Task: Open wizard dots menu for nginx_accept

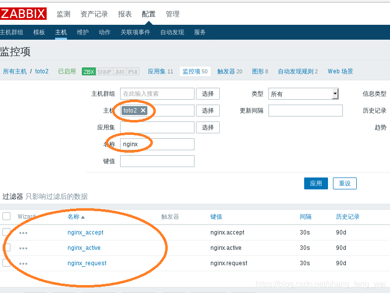Action: [23, 233]
